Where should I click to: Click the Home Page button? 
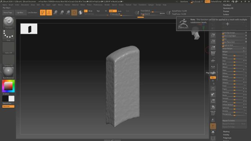(x=8, y=13)
